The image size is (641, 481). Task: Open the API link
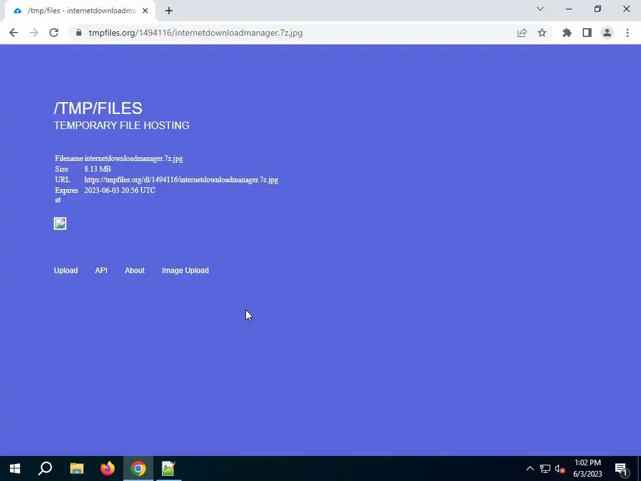tap(101, 271)
